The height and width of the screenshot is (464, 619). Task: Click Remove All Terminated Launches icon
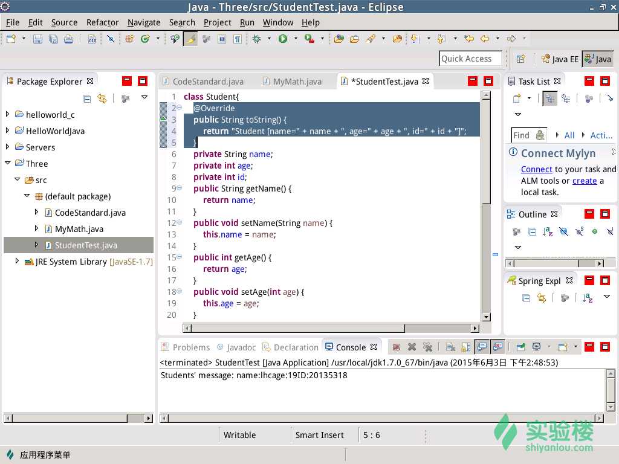[x=427, y=347]
